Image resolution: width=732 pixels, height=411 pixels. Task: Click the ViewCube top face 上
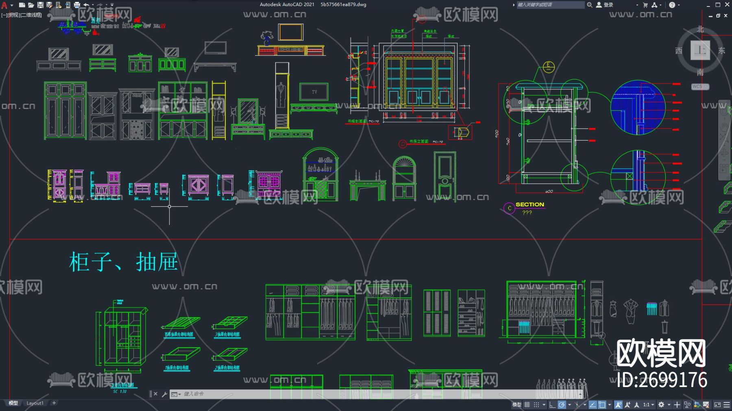point(700,50)
